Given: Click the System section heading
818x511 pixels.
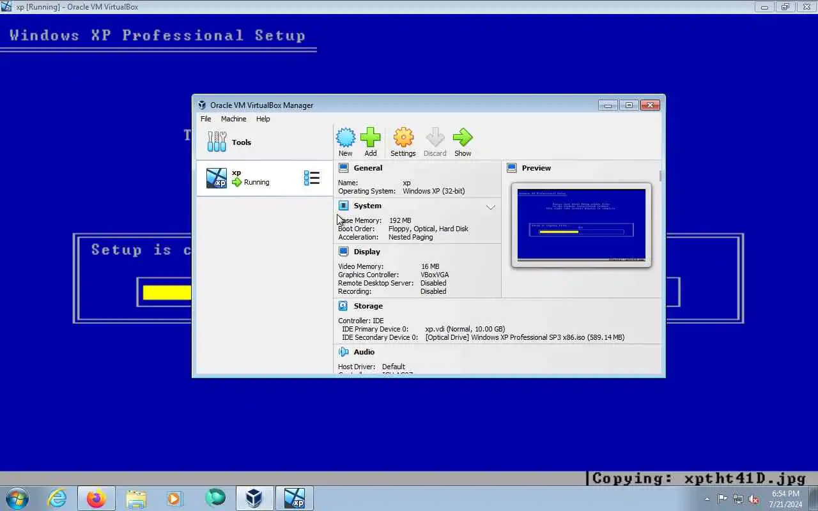Looking at the screenshot, I should click(367, 206).
